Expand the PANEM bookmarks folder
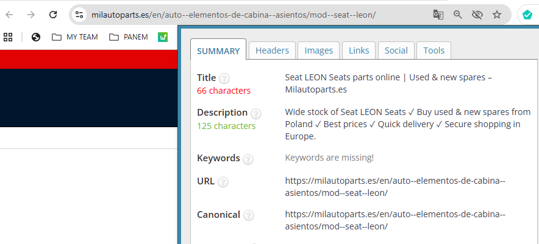 click(x=129, y=37)
